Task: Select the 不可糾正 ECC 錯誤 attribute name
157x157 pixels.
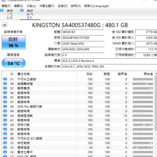Action: [30, 138]
